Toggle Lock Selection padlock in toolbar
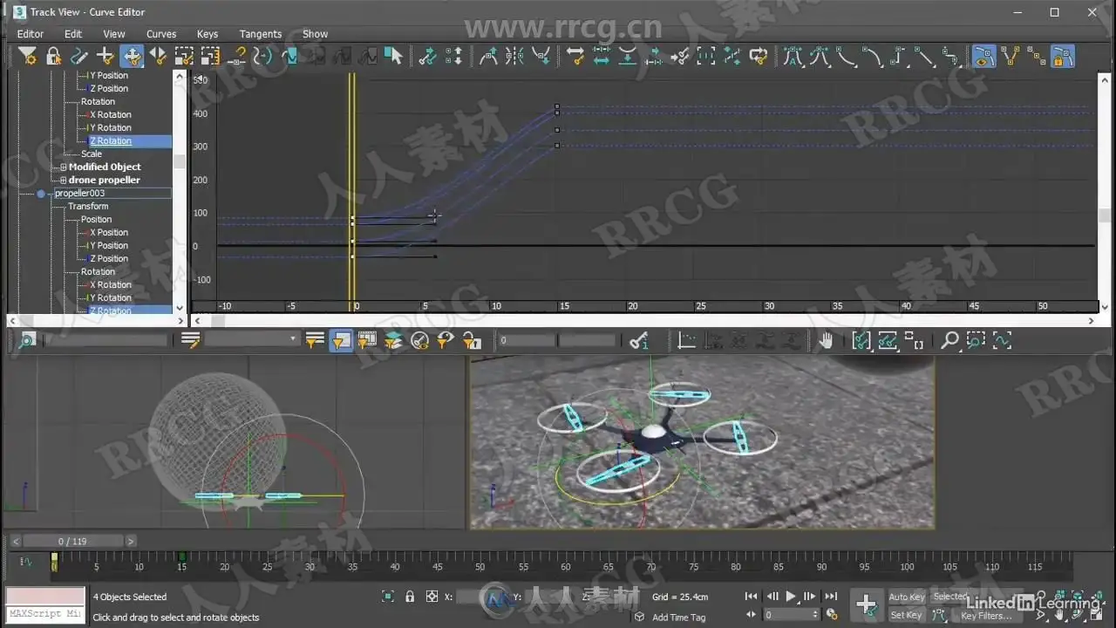Screen dimensions: 1116x628 pyautogui.click(x=53, y=57)
